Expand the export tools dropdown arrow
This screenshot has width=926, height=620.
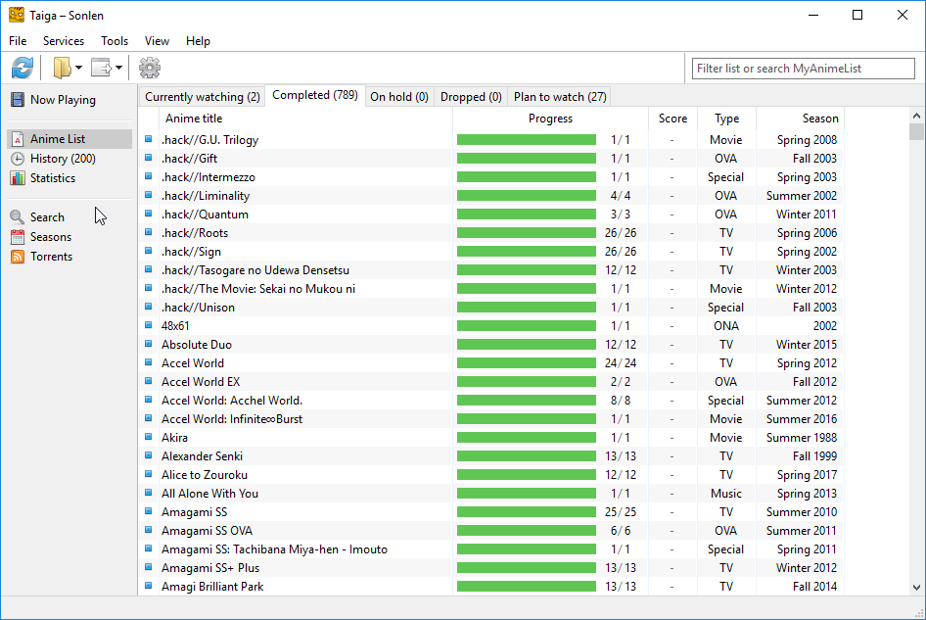(118, 68)
